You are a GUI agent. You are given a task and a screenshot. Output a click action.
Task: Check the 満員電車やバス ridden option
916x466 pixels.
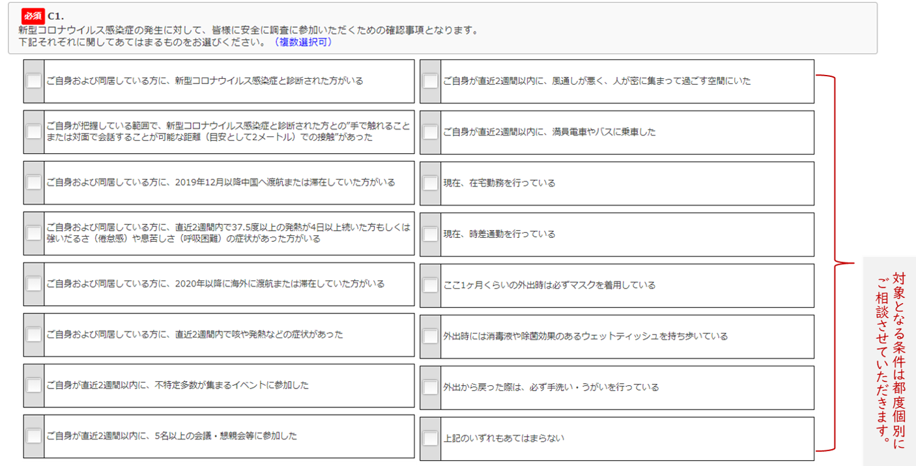tap(430, 132)
